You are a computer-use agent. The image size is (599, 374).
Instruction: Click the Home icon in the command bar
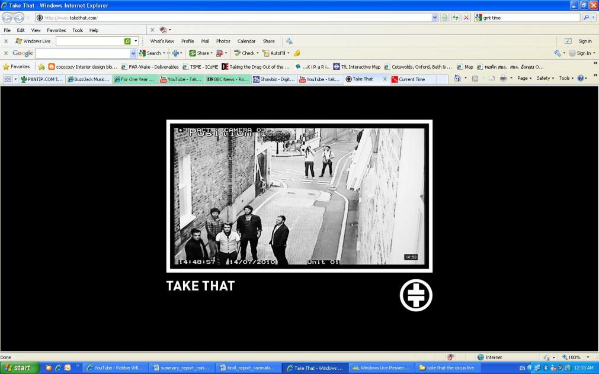click(x=457, y=78)
